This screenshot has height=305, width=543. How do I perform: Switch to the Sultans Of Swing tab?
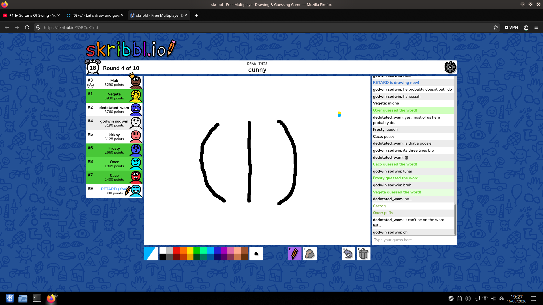[x=31, y=15]
